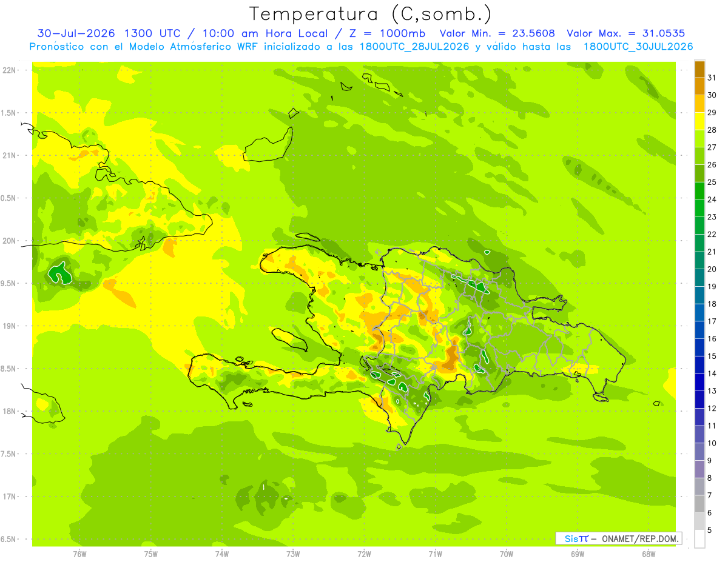Click the valid-until time '1800UTC_30JUL2026'
Viewport: 728px width, 562px height.
pos(638,47)
